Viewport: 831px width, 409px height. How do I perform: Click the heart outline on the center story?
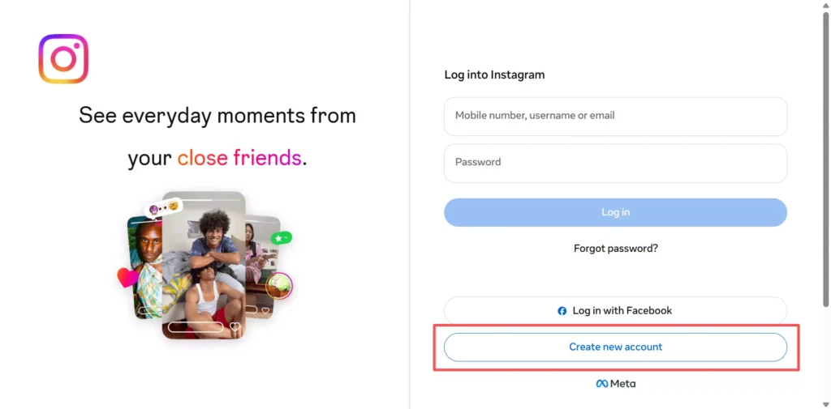(x=235, y=327)
